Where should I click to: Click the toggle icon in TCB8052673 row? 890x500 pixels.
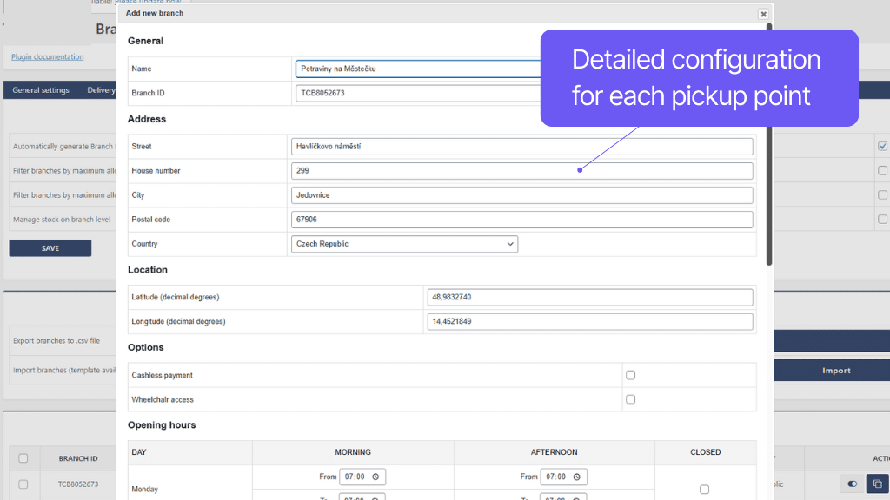pos(852,484)
